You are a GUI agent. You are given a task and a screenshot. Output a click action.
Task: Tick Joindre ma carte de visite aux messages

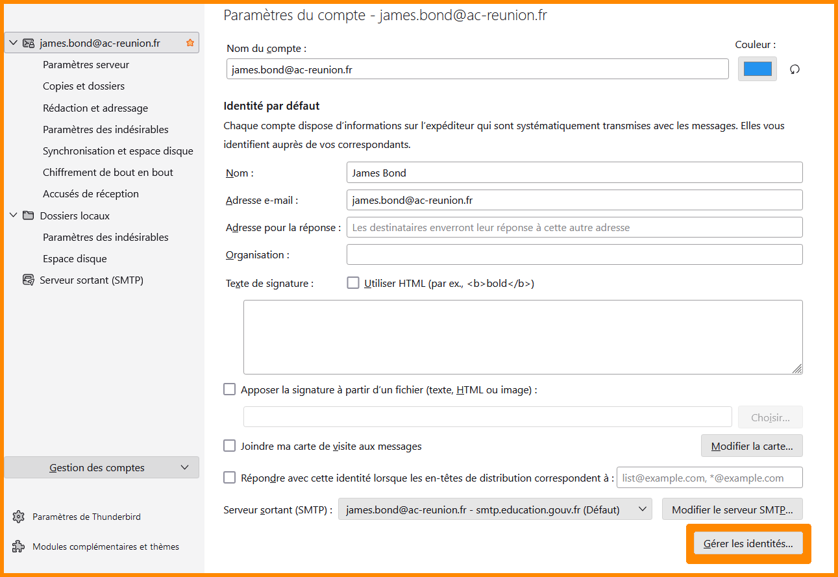click(230, 446)
